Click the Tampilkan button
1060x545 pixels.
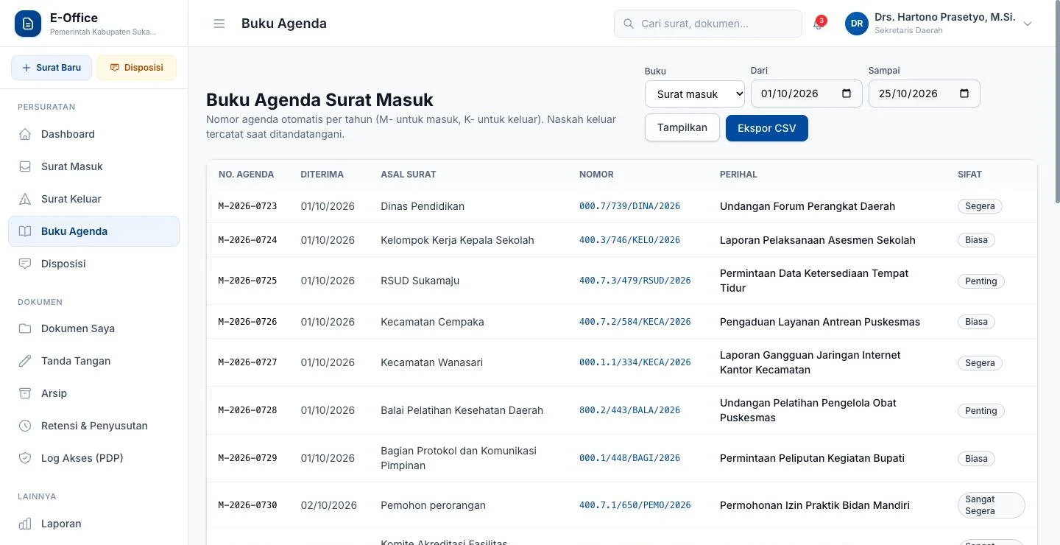click(682, 127)
